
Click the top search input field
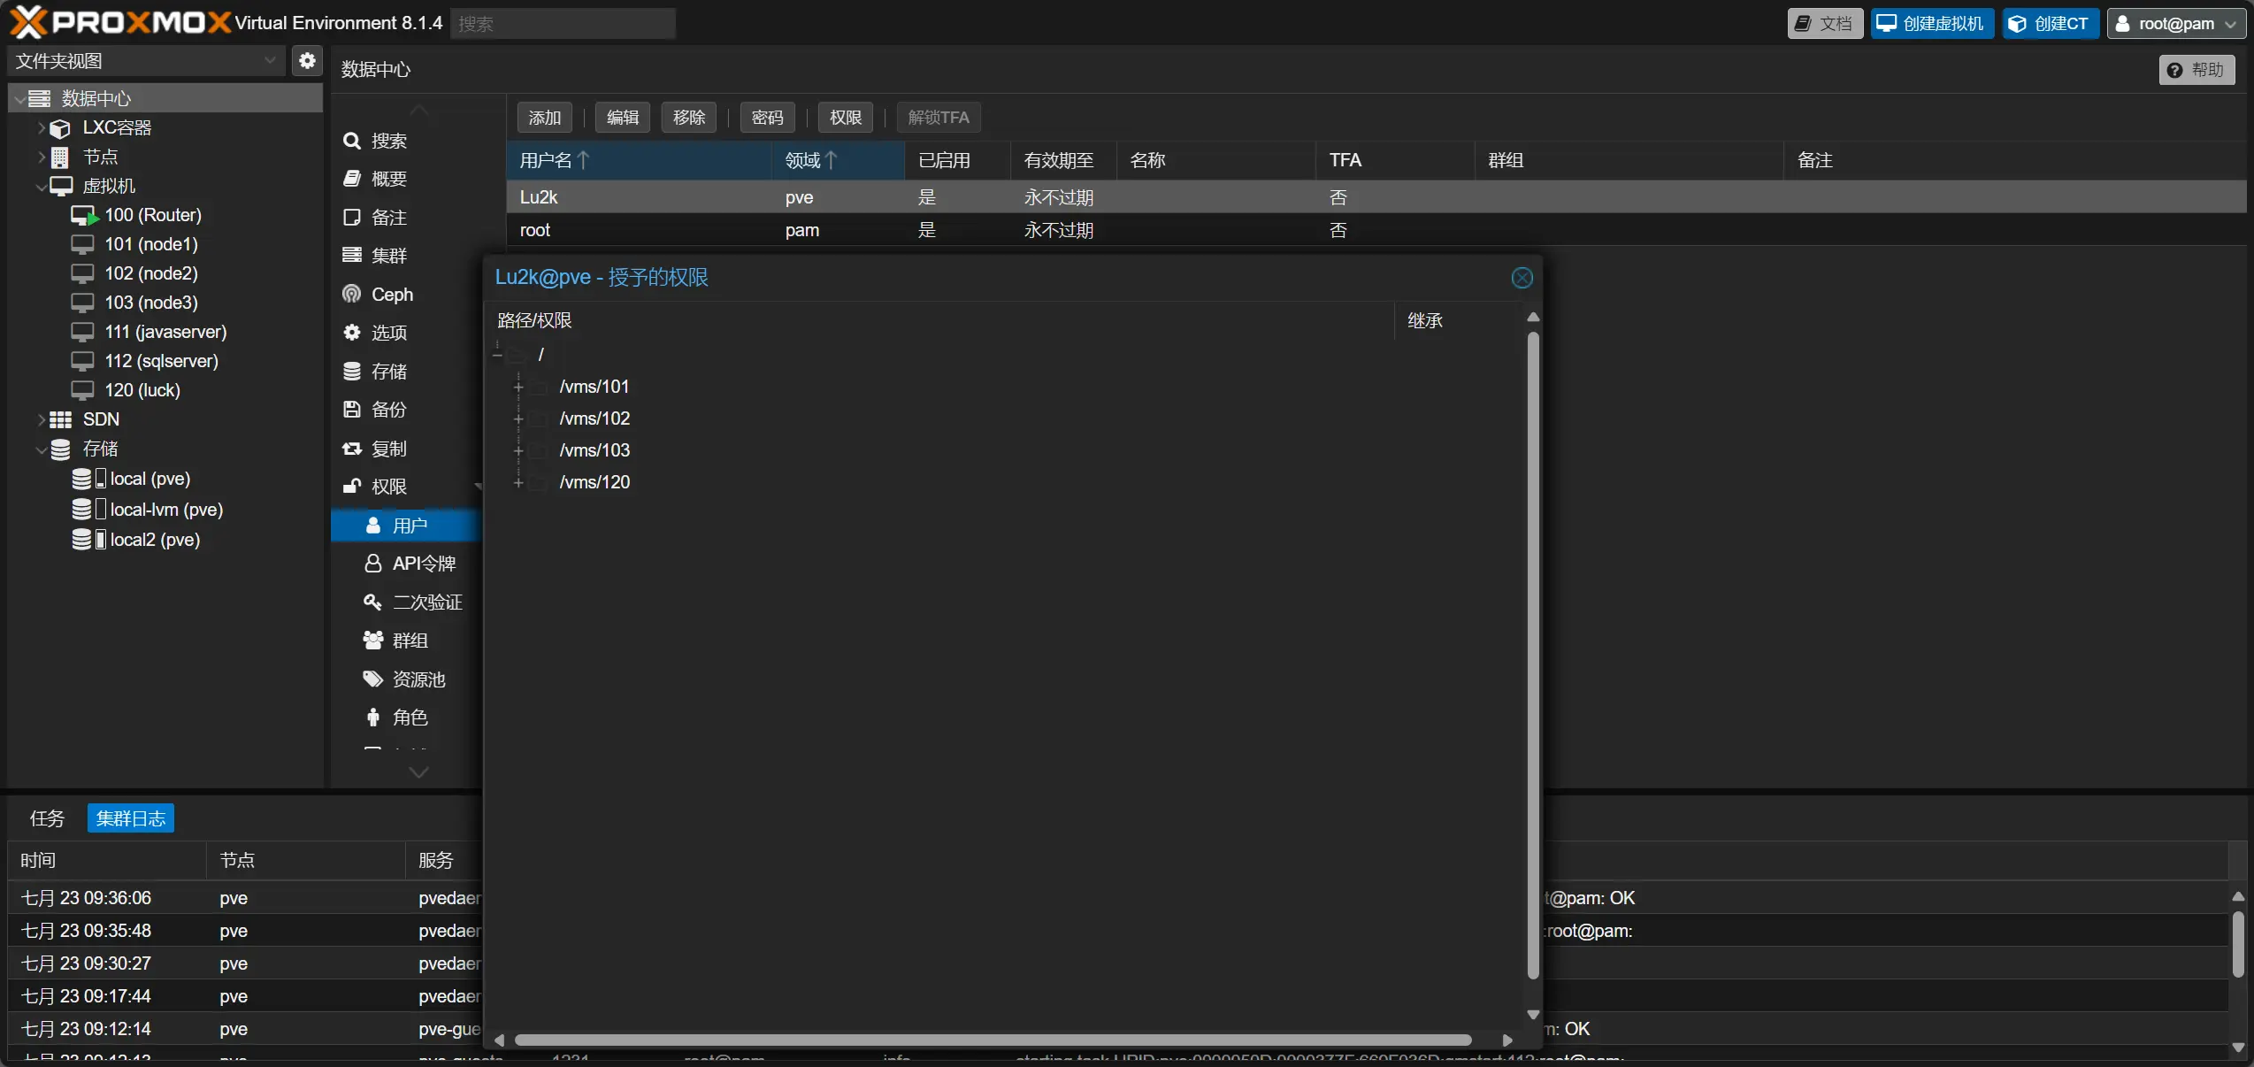[563, 24]
